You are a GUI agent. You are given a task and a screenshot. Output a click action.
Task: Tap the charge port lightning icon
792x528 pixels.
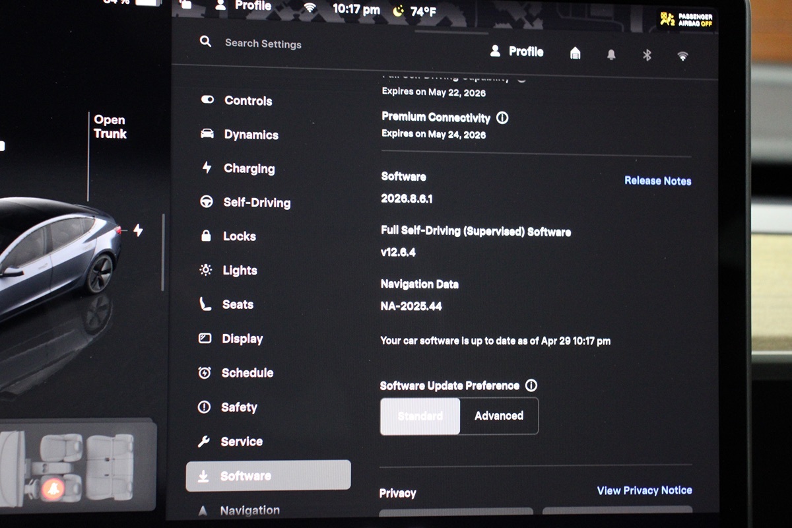[x=138, y=230]
